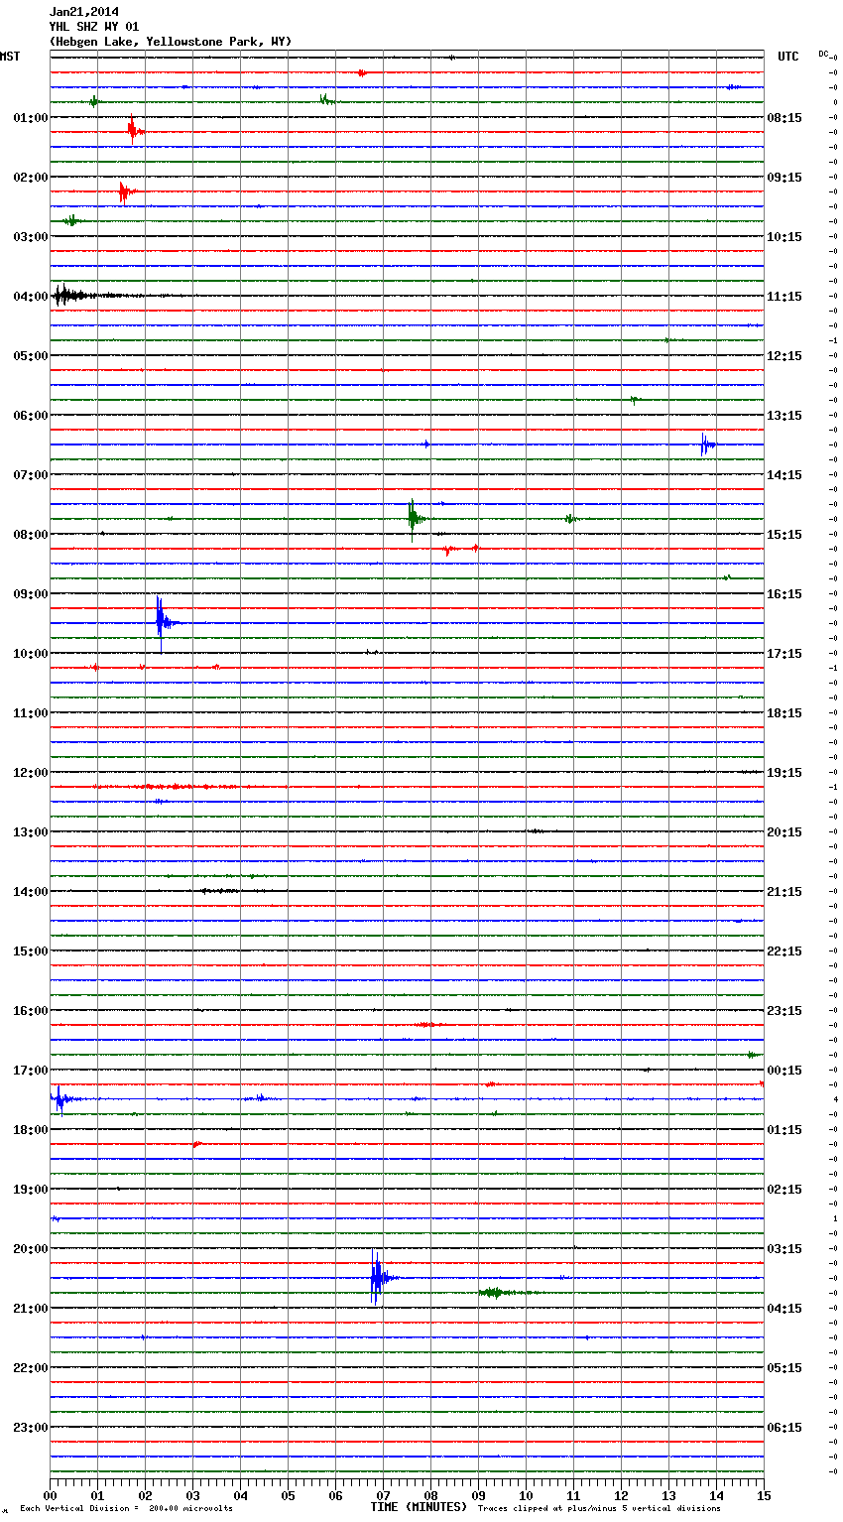This screenshot has width=843, height=1522.
Task: Click 'Traces clipped at plus/minus 5 vertical divisions' note
Action: [x=599, y=1509]
